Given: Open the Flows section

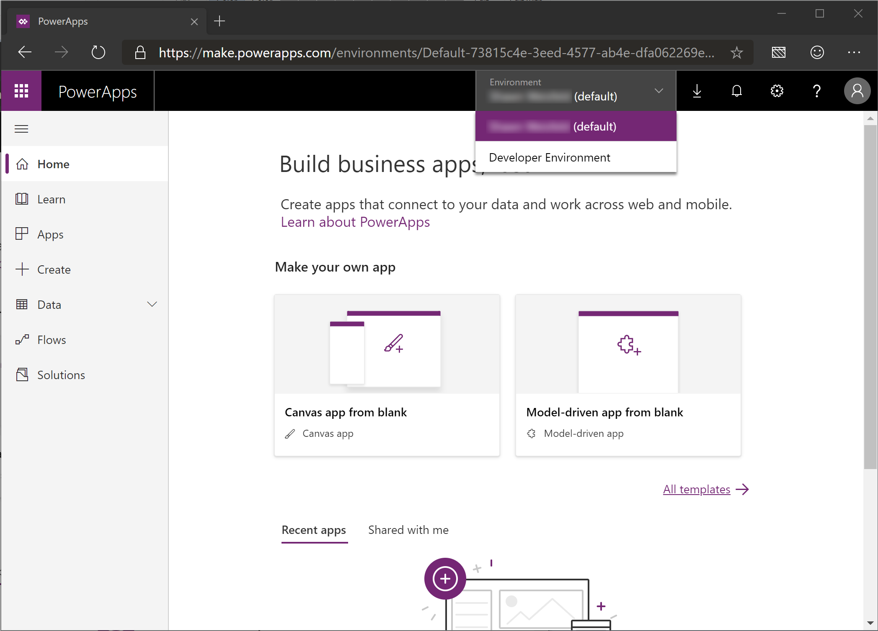Looking at the screenshot, I should [x=51, y=340].
